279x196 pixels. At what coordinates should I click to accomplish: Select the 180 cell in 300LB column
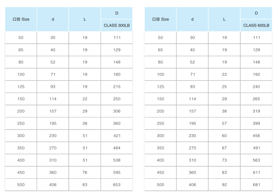(117, 74)
